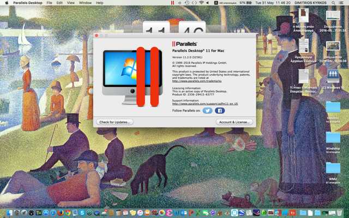Launch Google Chrome from the Dock
This screenshot has width=349, height=218.
point(68,213)
